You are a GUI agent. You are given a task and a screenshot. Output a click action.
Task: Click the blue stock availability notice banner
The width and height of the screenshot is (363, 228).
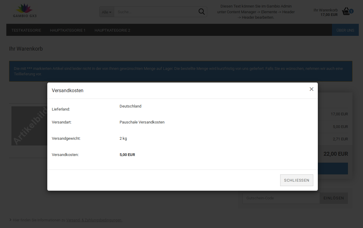tap(181, 71)
